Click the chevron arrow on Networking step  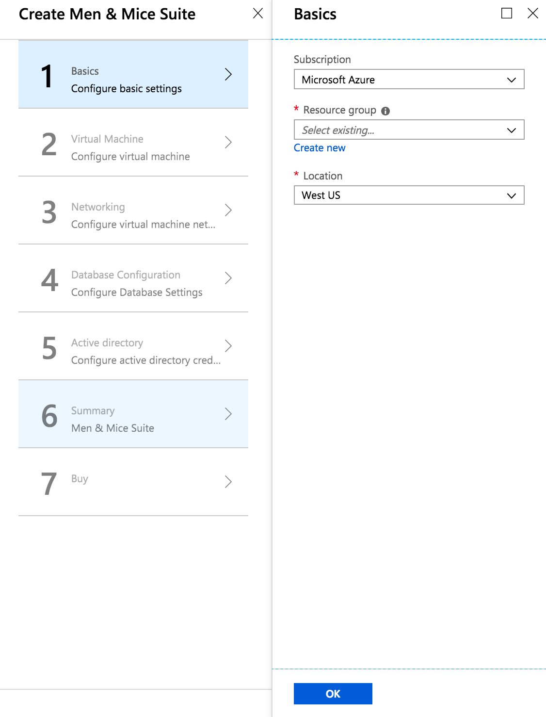click(228, 210)
